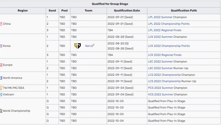Click the China region icon
This screenshot has height=125, width=221.
pyautogui.click(x=1, y=24)
